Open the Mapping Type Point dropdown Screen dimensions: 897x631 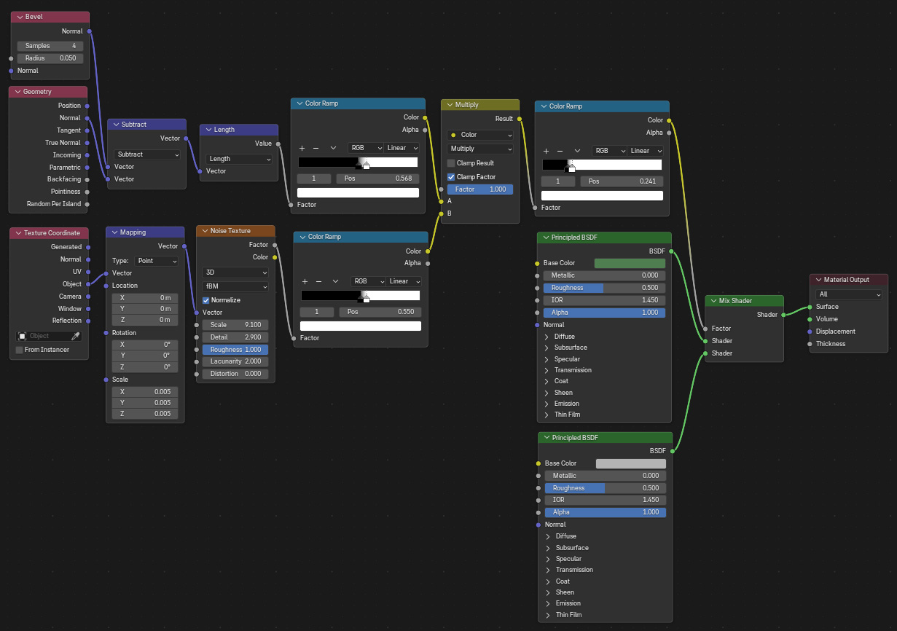(156, 261)
